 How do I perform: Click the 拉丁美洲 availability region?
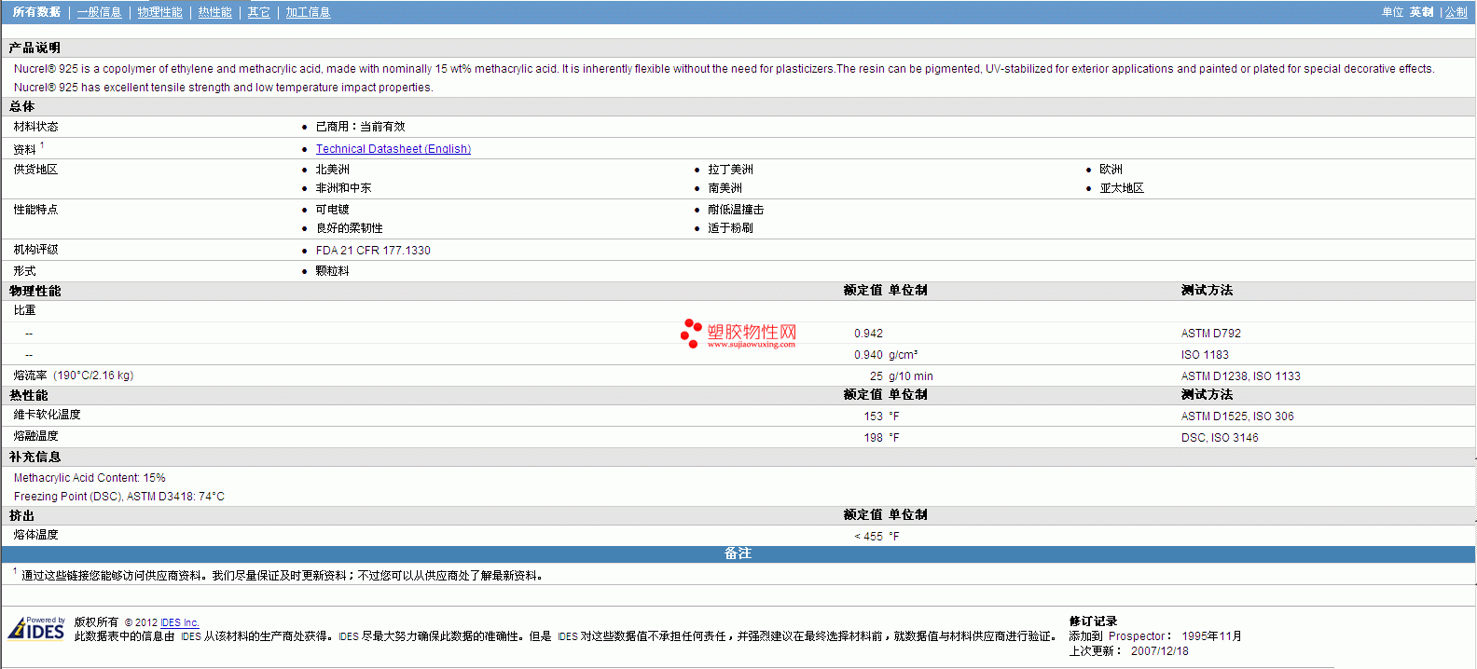tap(730, 170)
